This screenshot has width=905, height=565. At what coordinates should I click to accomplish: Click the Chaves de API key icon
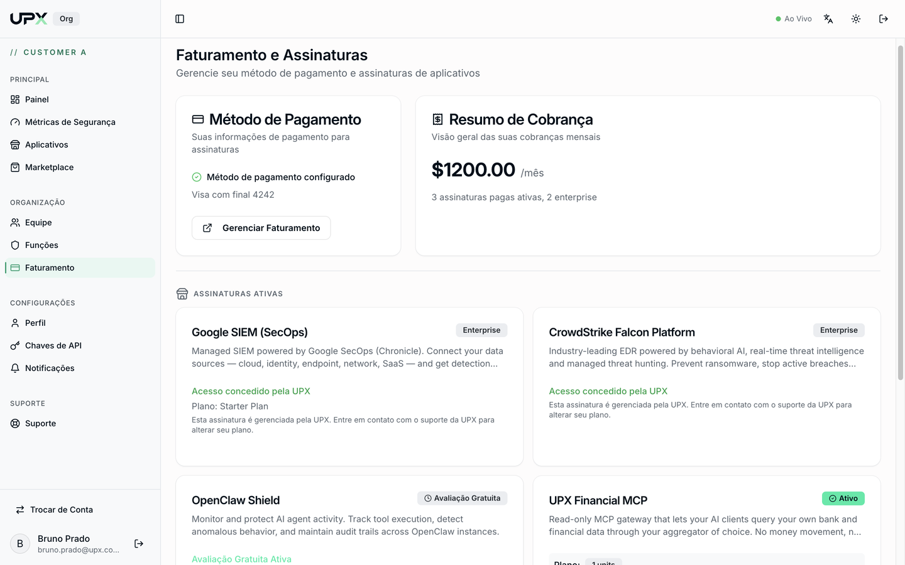pyautogui.click(x=15, y=345)
